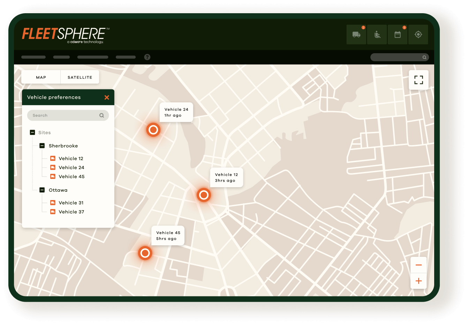Screen dimensions: 468x325
Task: Select Vehicle 37 in the tree
Action: click(71, 212)
